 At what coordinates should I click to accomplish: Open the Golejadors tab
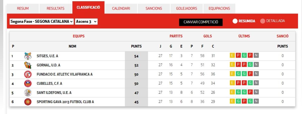click(x=186, y=8)
